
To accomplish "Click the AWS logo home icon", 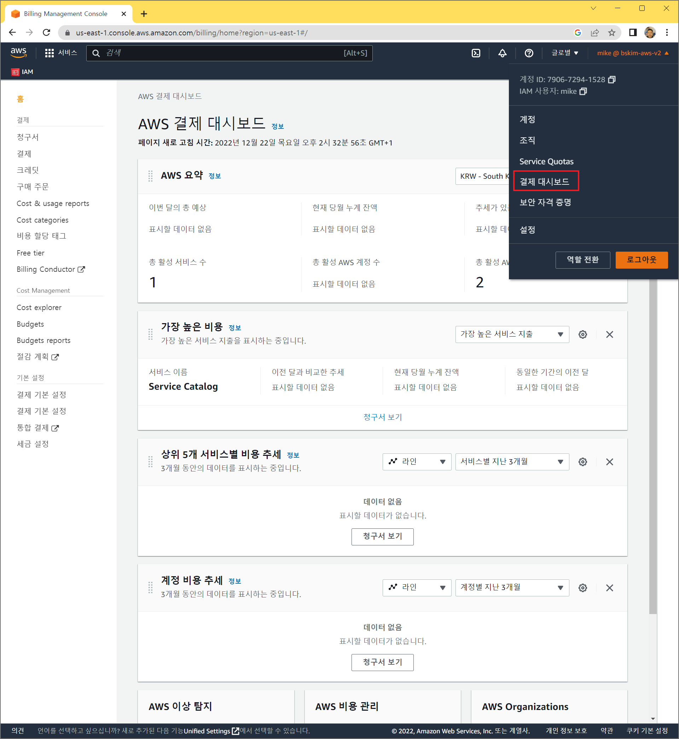I will pyautogui.click(x=18, y=53).
